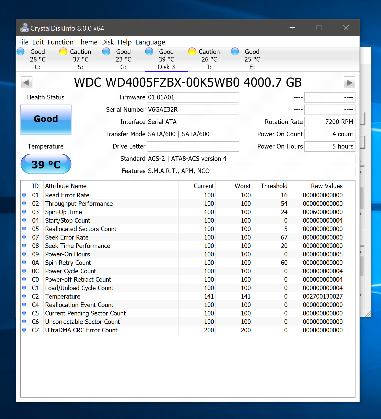Open the Disk menu

click(108, 42)
